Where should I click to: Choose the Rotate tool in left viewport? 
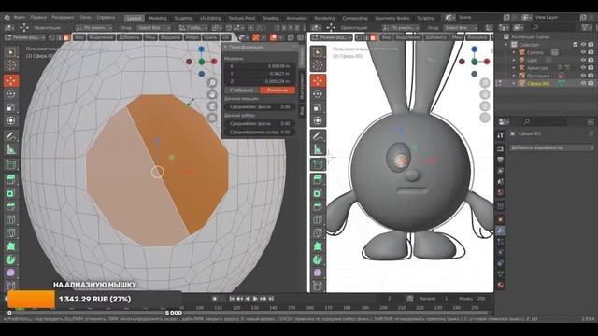point(11,93)
